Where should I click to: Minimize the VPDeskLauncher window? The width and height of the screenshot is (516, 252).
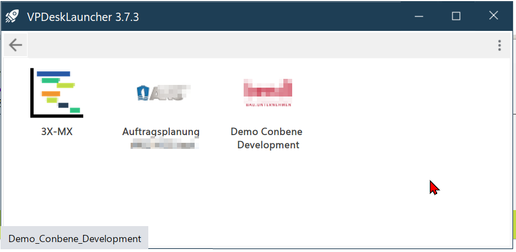(418, 16)
